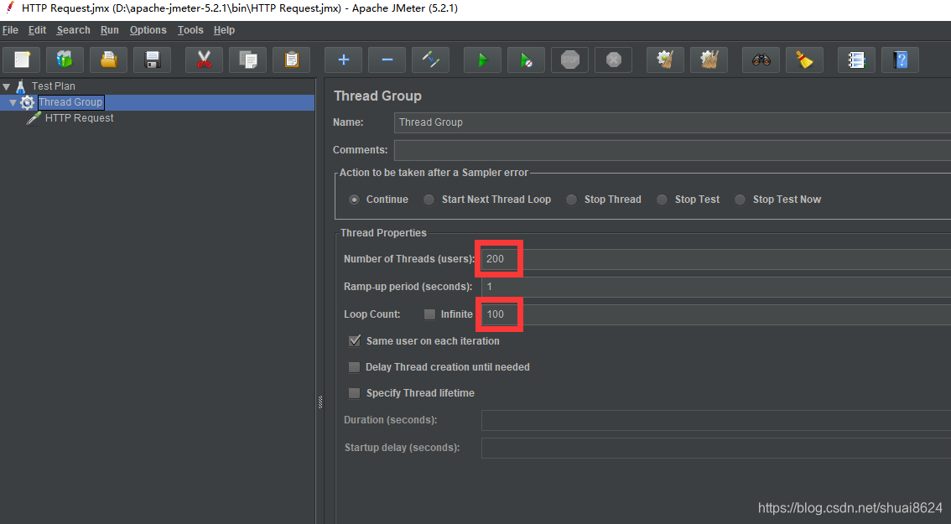Toggle Same user on each iteration
The width and height of the screenshot is (951, 524).
(354, 341)
